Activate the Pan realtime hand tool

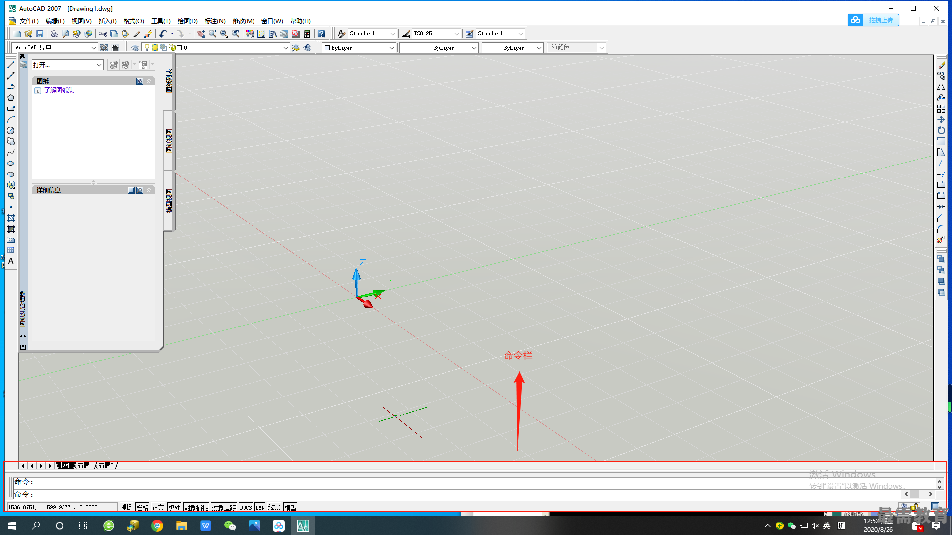[201, 34]
